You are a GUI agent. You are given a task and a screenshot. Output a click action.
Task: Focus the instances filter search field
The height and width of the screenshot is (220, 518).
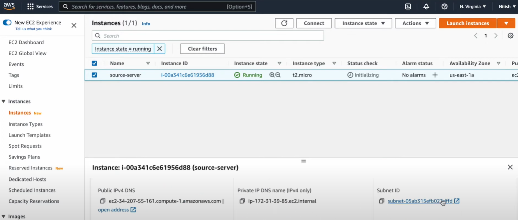click(208, 36)
